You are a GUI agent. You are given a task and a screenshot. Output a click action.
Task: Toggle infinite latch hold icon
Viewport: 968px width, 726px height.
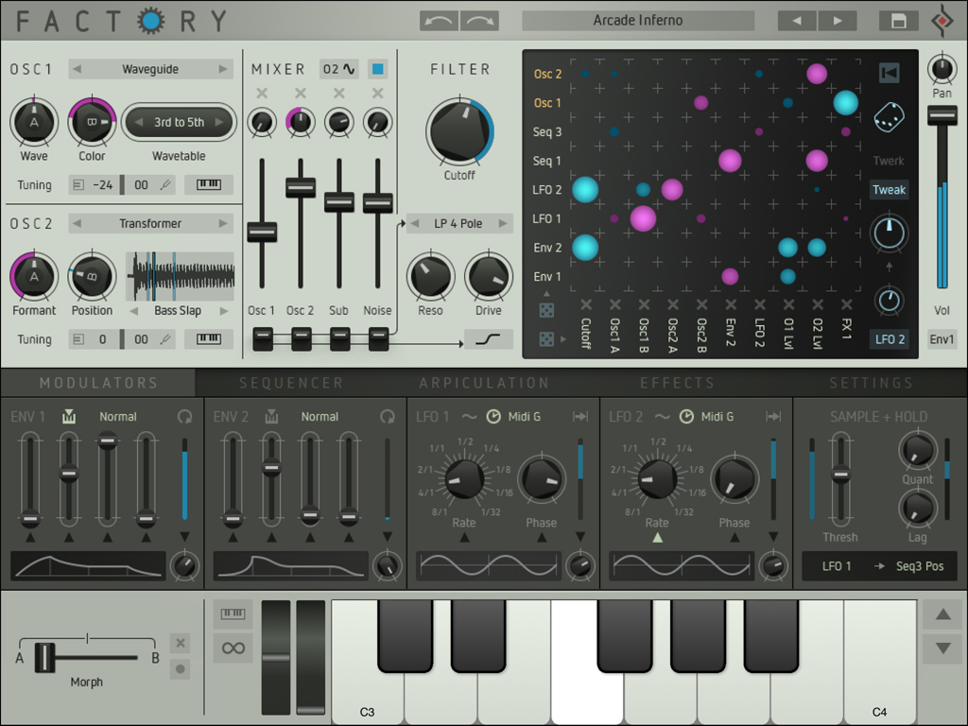pyautogui.click(x=233, y=648)
